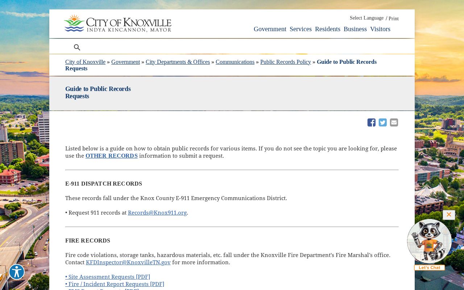Open the Visitors menu
Viewport: 464px width, 290px height.
click(x=380, y=29)
